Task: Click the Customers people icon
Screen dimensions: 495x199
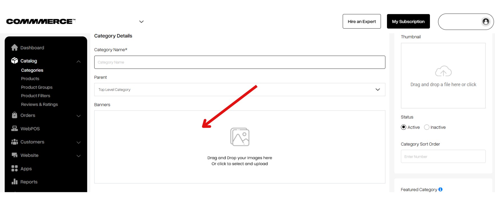Action: tap(15, 142)
